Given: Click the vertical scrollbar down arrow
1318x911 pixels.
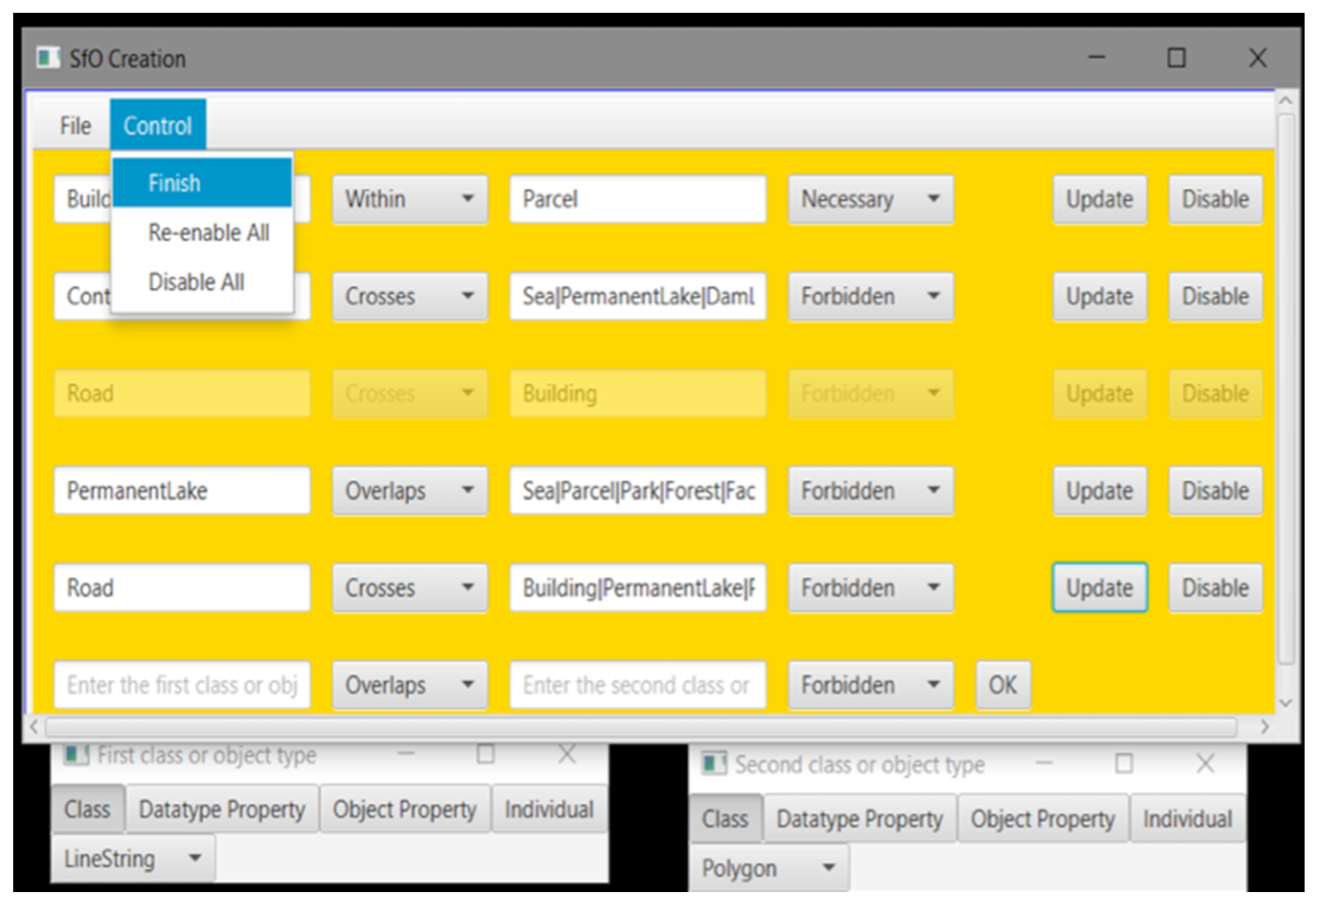Looking at the screenshot, I should pos(1285,703).
